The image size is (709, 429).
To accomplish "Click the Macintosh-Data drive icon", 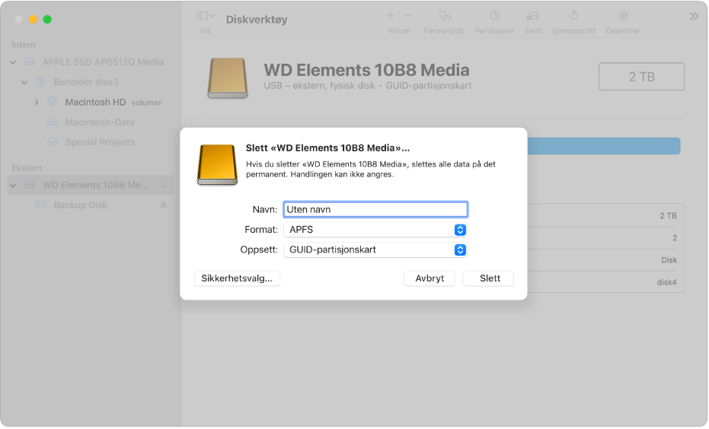I will [53, 122].
